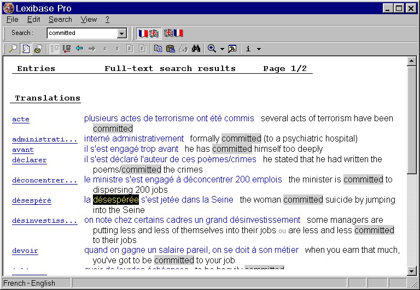Click the advanced search gear magnifier icon
The width and height of the screenshot is (420, 290).
coord(38,49)
